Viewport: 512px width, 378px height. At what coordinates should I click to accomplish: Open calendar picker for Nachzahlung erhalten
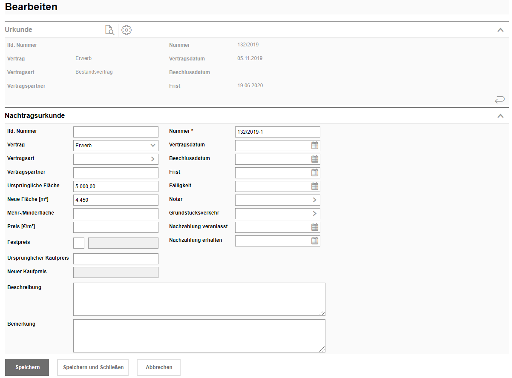point(315,241)
